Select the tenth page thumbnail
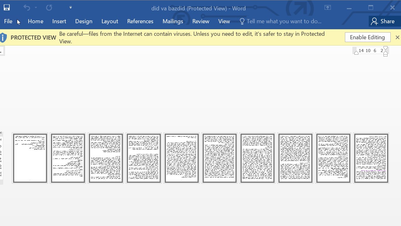The image size is (401, 226). click(371, 158)
